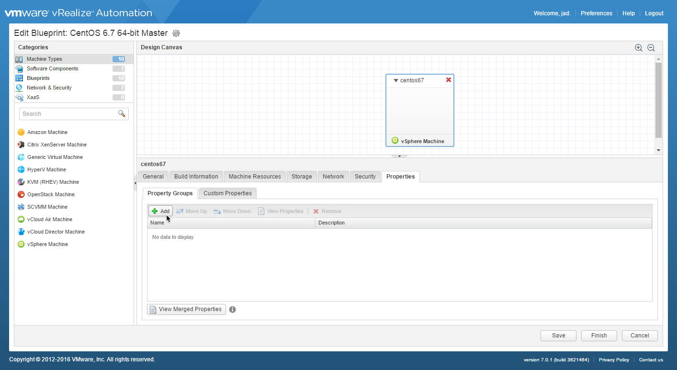Select the Properties tab
Screen dimensions: 677x370
pos(401,177)
